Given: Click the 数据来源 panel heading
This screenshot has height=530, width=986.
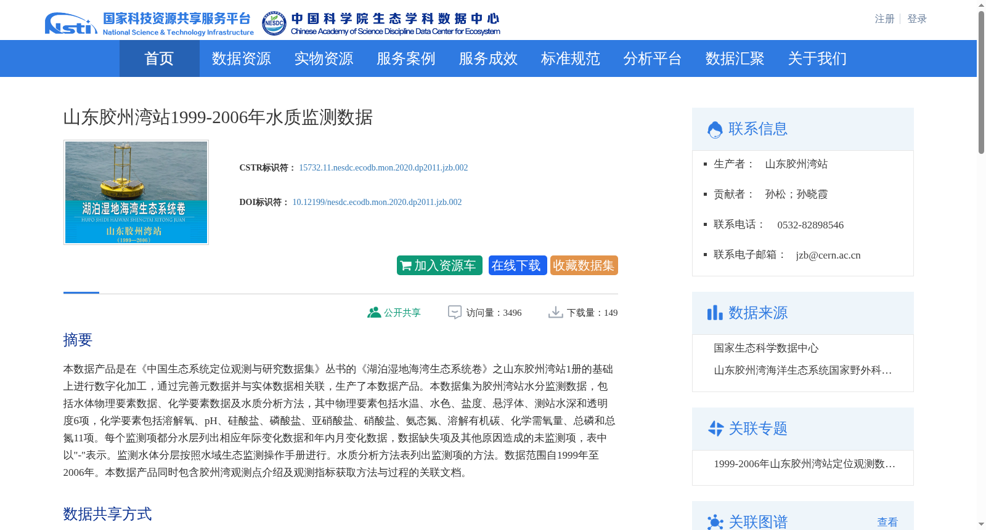Looking at the screenshot, I should pos(758,313).
